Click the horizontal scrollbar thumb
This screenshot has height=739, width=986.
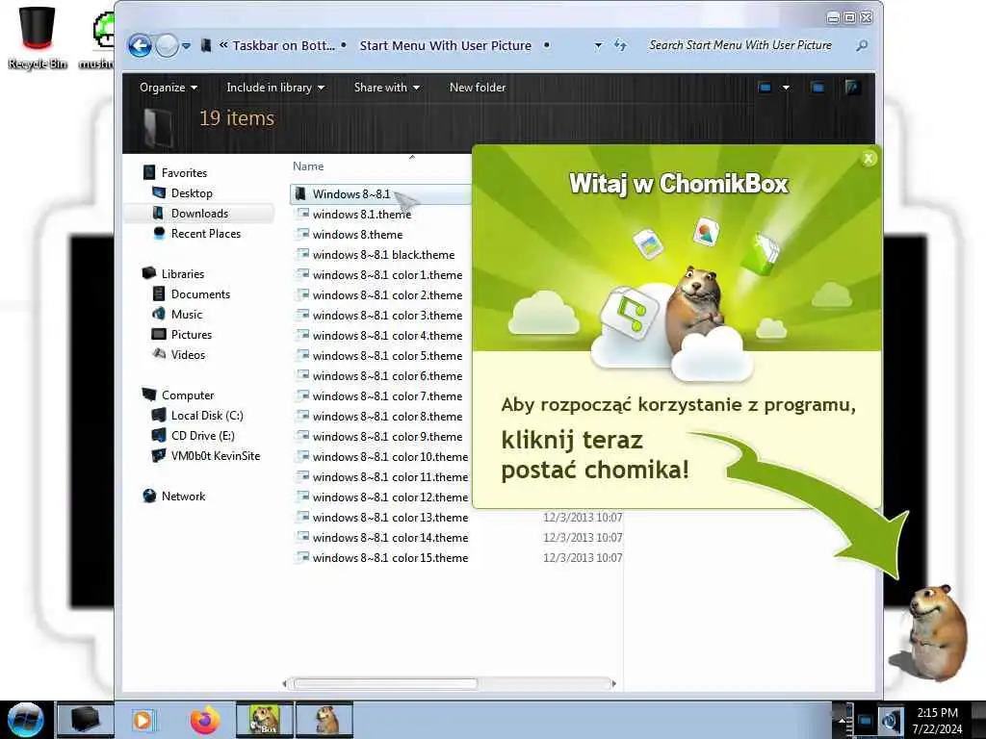[385, 683]
